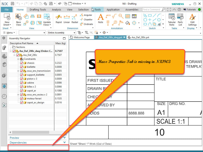Click the Mass (kg) column header

(60, 43)
